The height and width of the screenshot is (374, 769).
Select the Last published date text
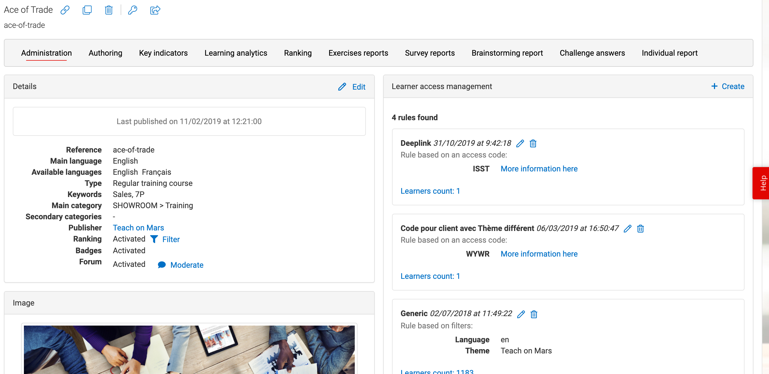coord(189,121)
